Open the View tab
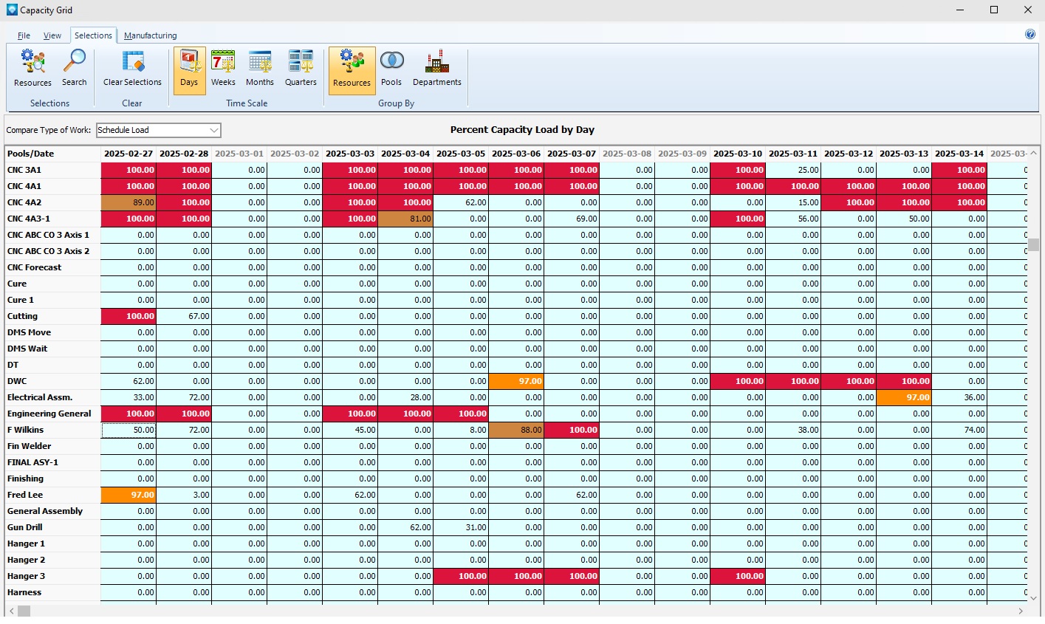The image size is (1045, 624). coord(52,35)
